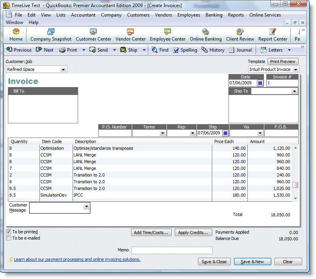
Task: Open the Lists menu
Action: 61,15
